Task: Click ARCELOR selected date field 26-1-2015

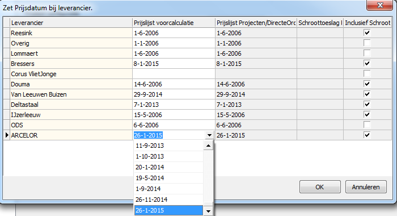Action: coord(169,135)
